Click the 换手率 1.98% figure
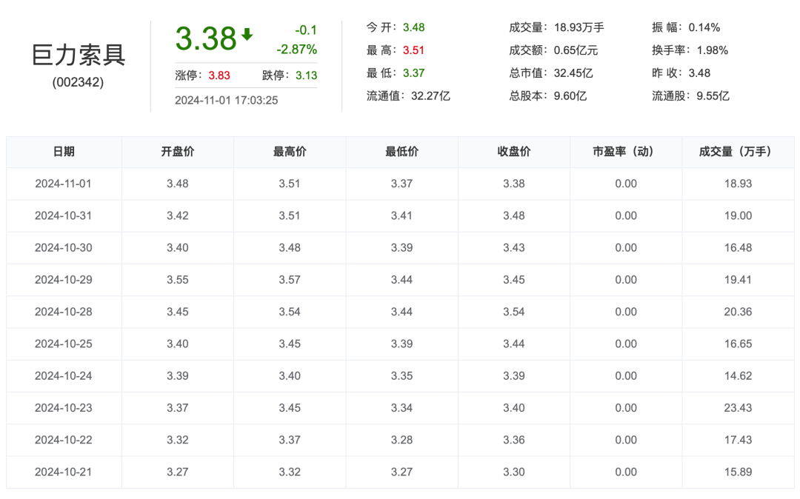 tap(713, 50)
